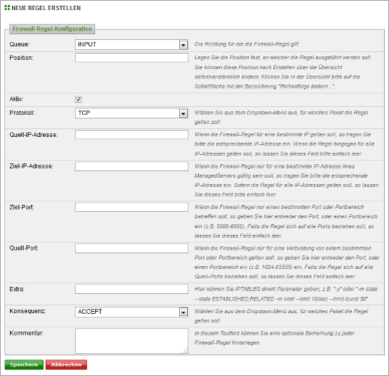
Task: Open the Konsequenz dropdown showing ACCEPT
Action: point(131,312)
